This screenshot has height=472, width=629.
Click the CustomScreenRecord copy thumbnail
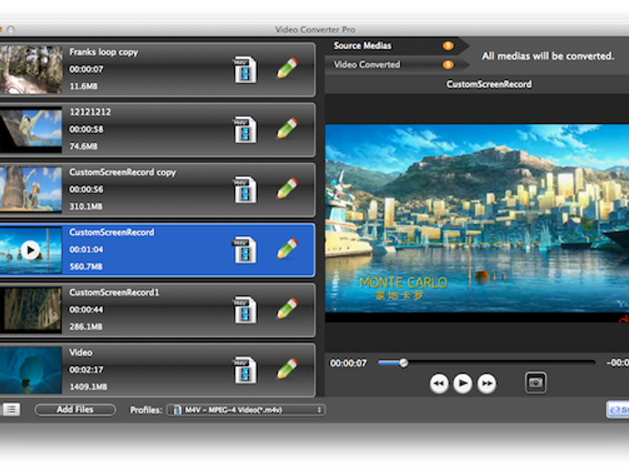[31, 190]
